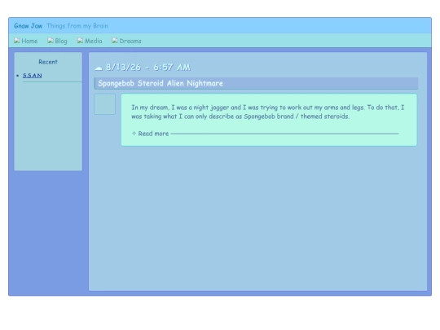440x330 pixels.
Task: Click the Things from my Brain tagline
Action: click(x=77, y=26)
